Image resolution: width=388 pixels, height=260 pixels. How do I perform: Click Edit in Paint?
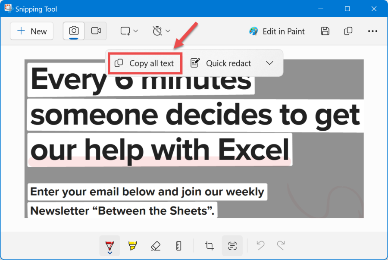277,31
